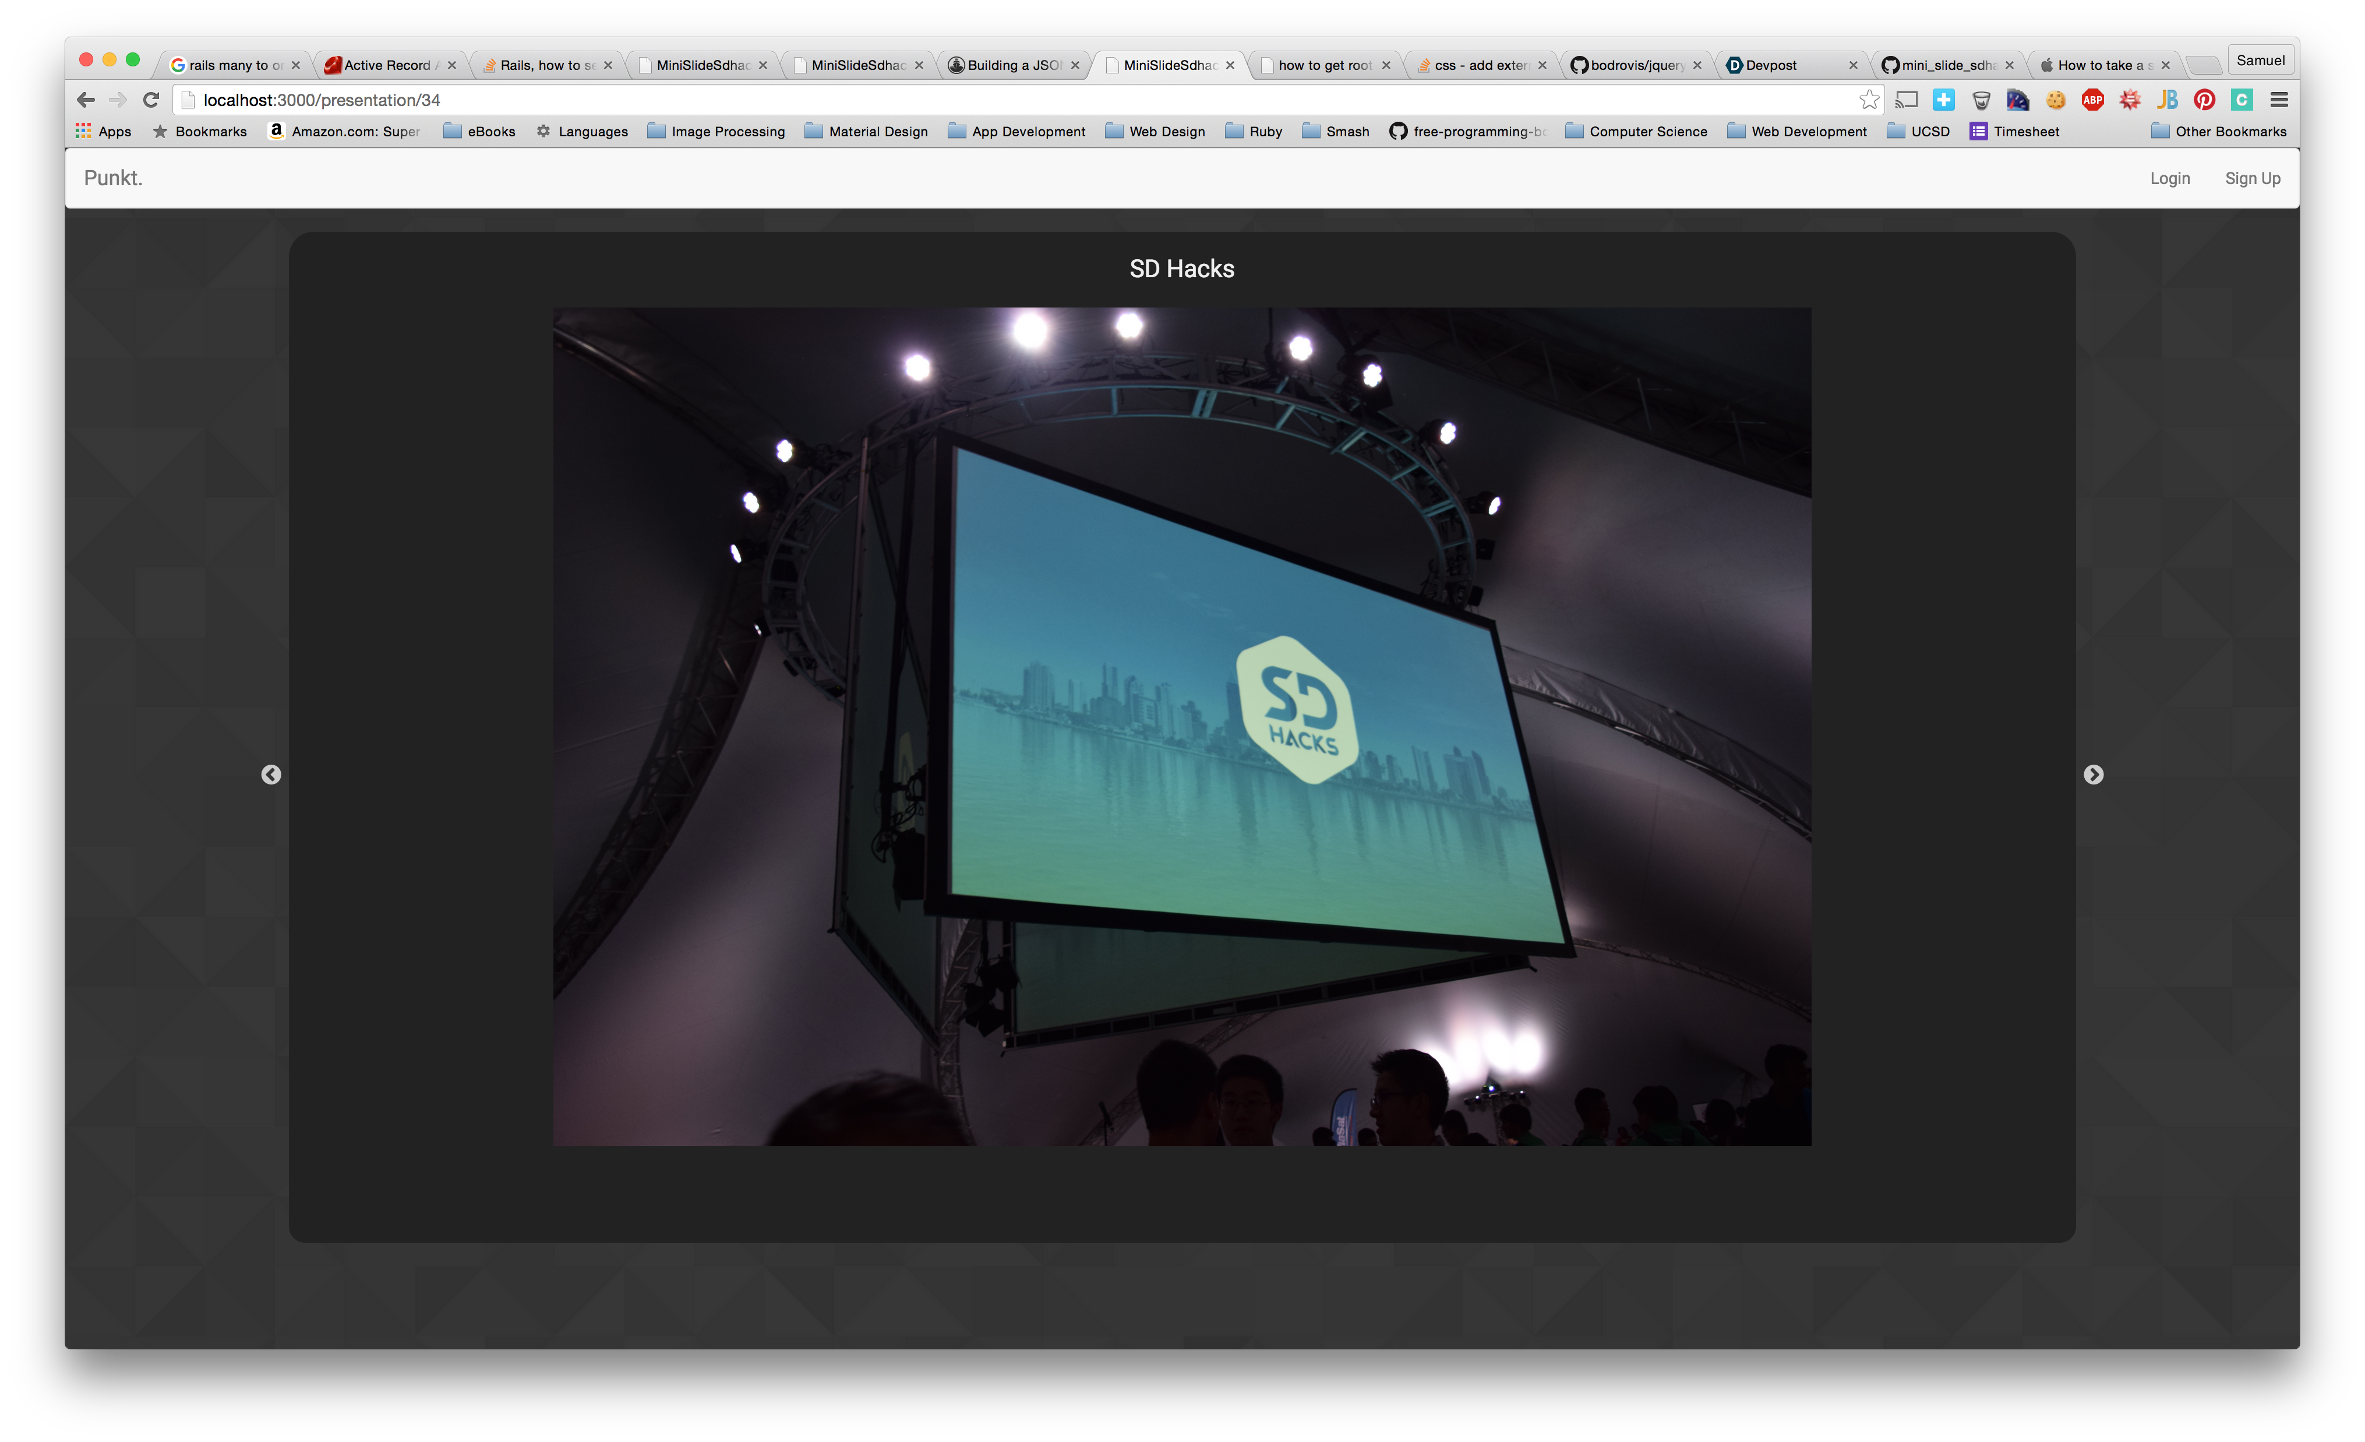Switch to the Devpost tab
This screenshot has height=1442, width=2365.
point(1771,65)
